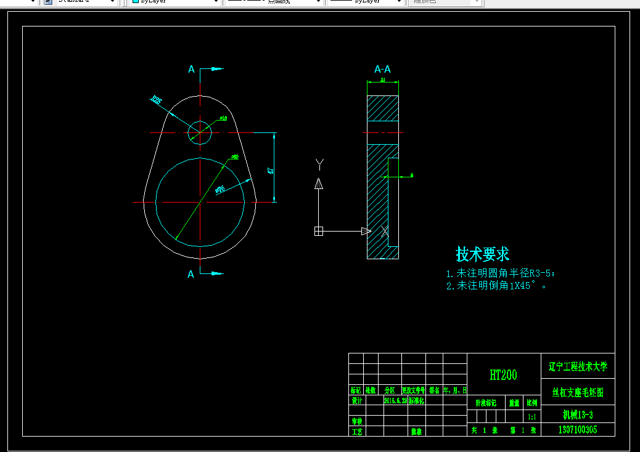Select the 第 1 张 sheet number text

(523, 430)
